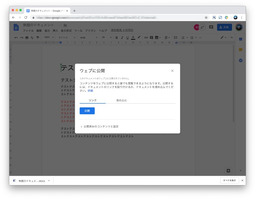The height and width of the screenshot is (198, 255).
Task: Click the last edit history link
Action: pyautogui.click(x=122, y=30)
